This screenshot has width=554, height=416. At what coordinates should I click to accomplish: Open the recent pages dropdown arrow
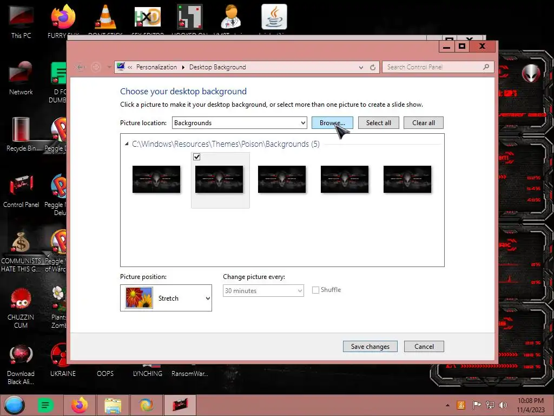click(x=109, y=67)
